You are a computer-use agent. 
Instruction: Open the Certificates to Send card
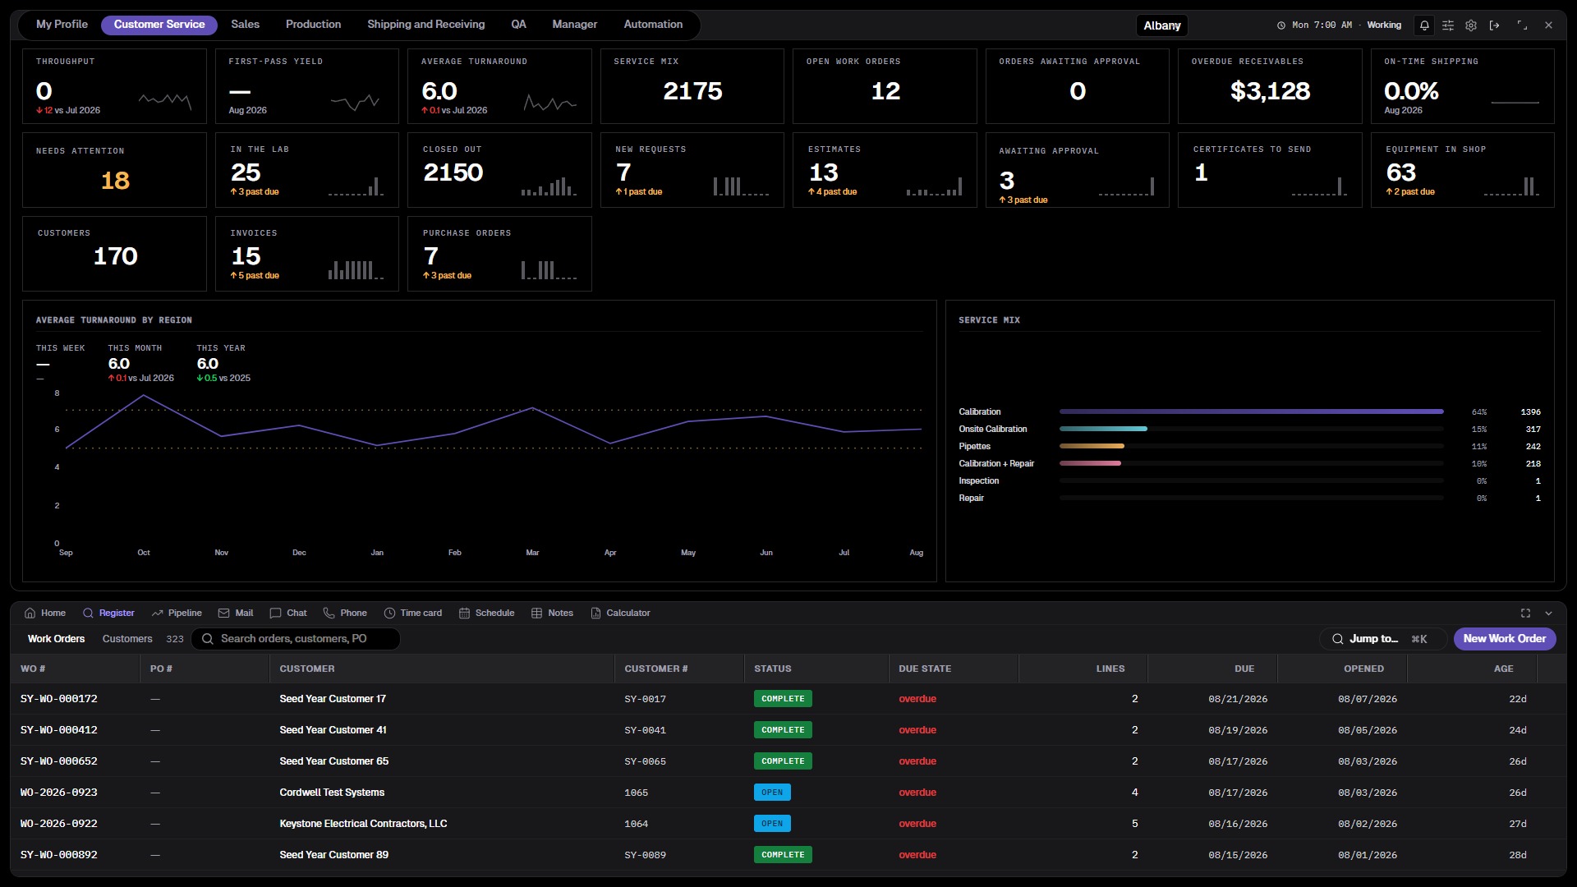tap(1270, 170)
